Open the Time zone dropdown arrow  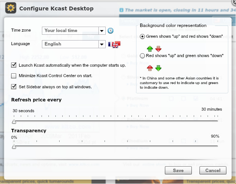102,31
